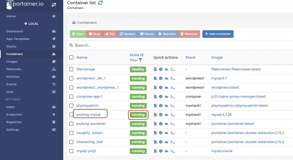This screenshot has width=293, height=160.
Task: Open Events in the sidebar
Action: tap(31, 84)
